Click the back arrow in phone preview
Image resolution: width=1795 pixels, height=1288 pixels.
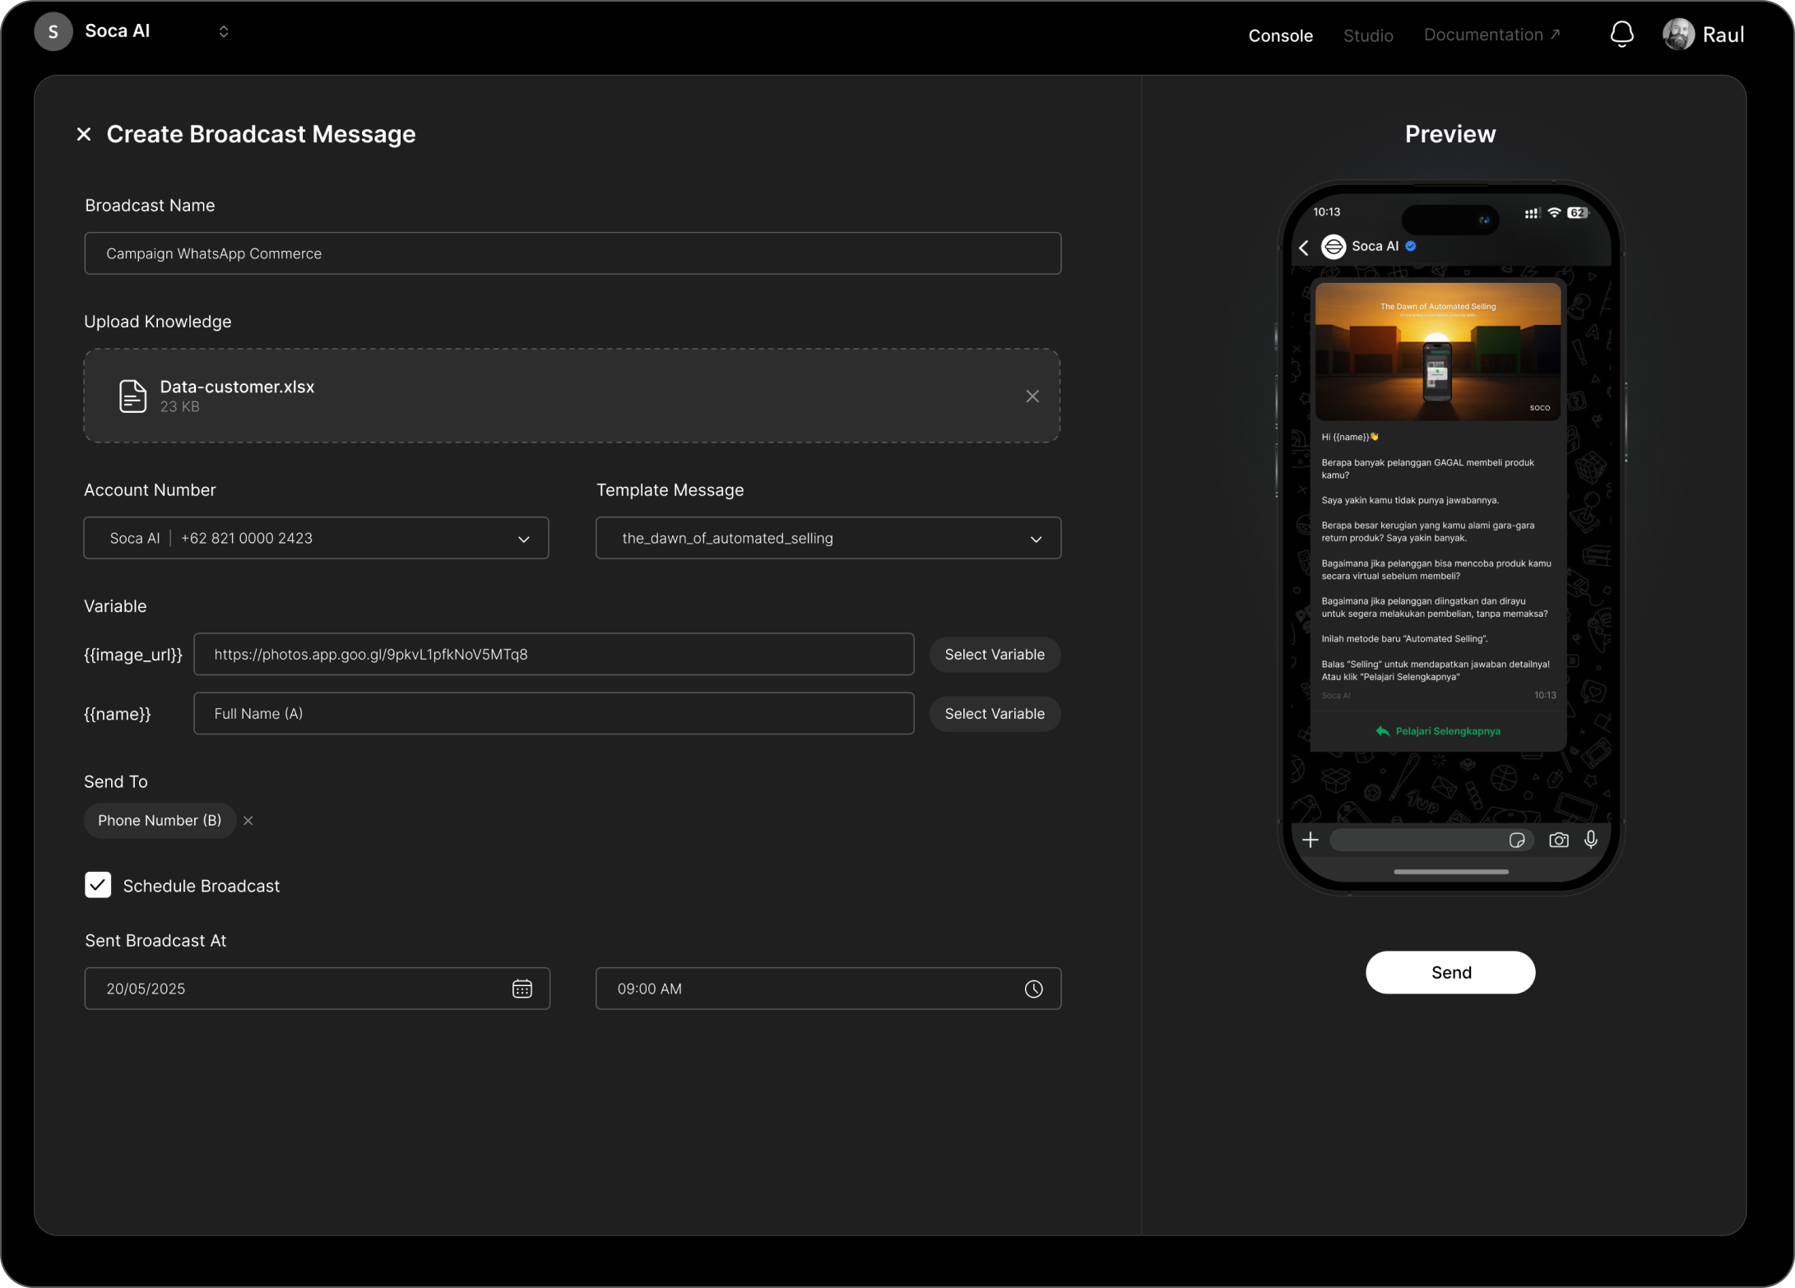coord(1304,248)
